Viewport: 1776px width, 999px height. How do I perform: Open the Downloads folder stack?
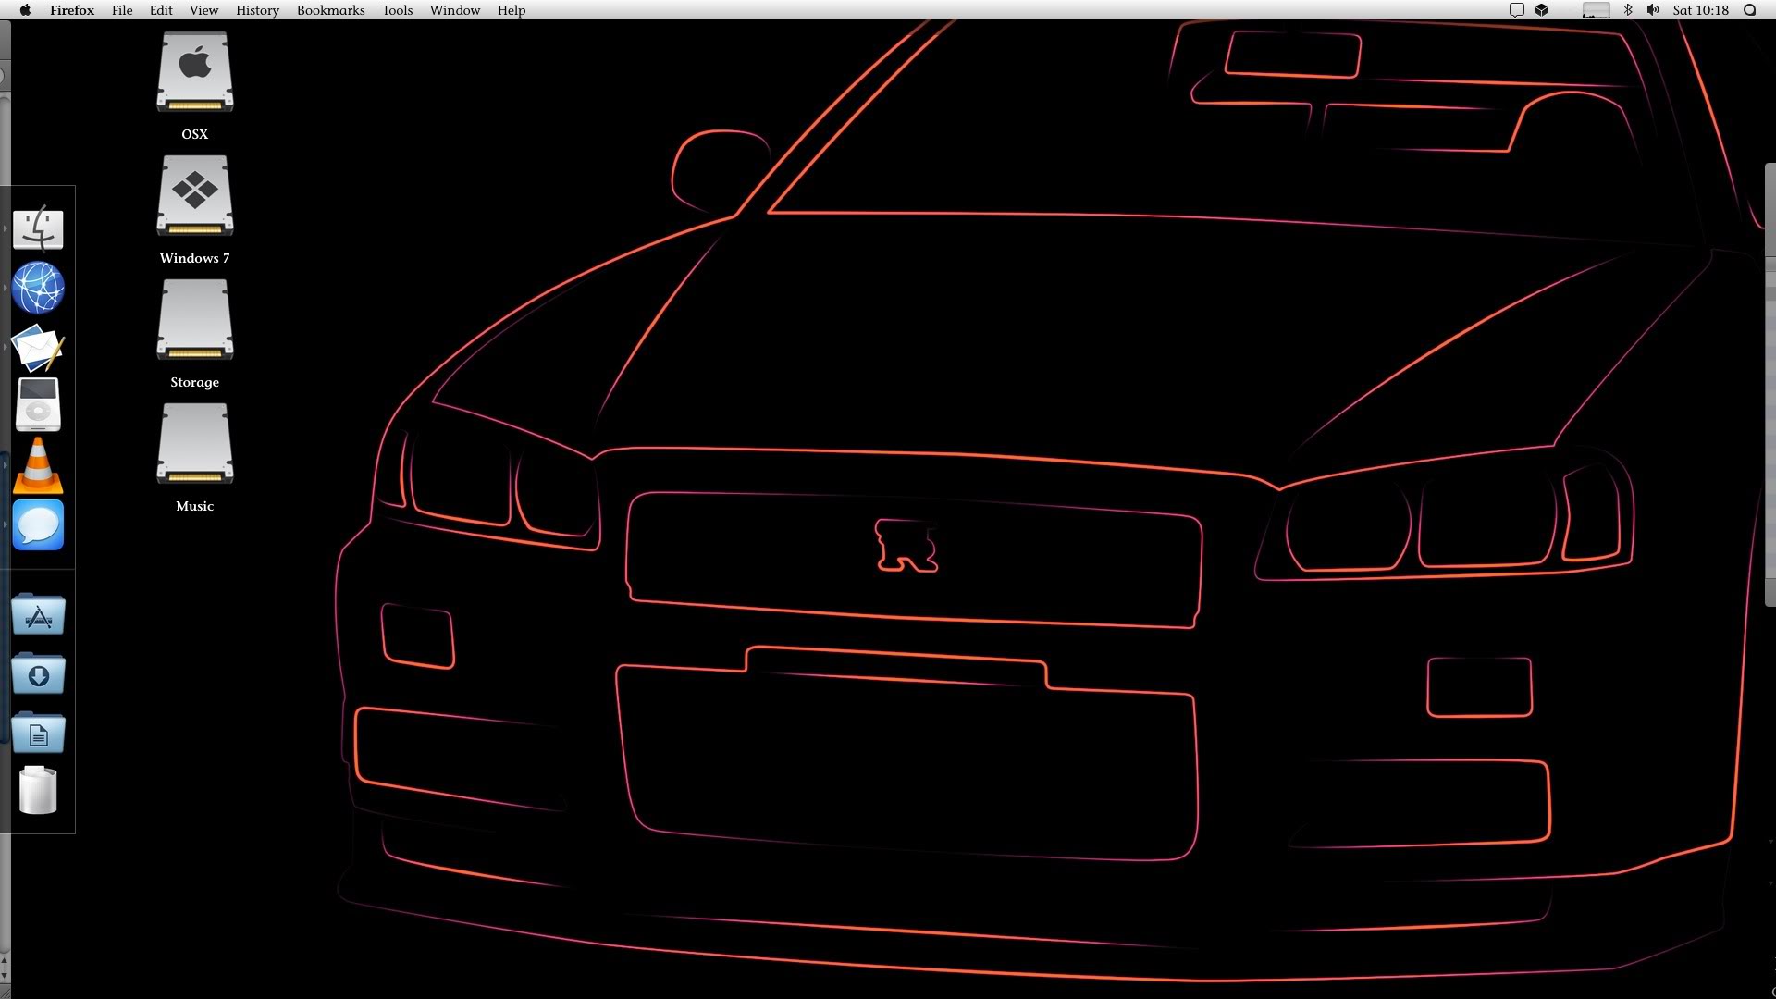click(x=38, y=674)
